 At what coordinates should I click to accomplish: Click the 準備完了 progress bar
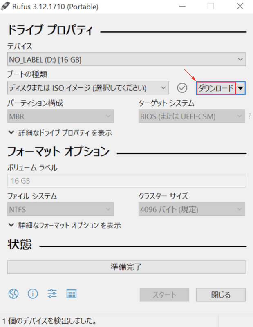(127, 267)
